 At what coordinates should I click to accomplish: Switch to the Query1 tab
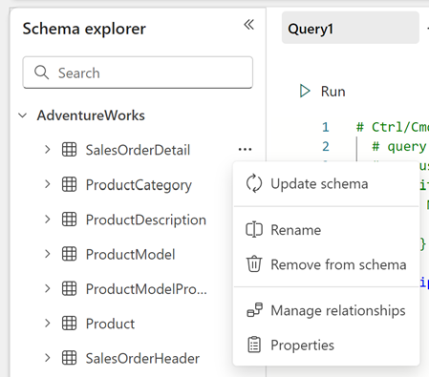[x=351, y=28]
